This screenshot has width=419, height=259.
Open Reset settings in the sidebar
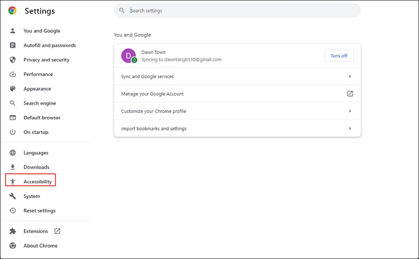[x=40, y=211]
